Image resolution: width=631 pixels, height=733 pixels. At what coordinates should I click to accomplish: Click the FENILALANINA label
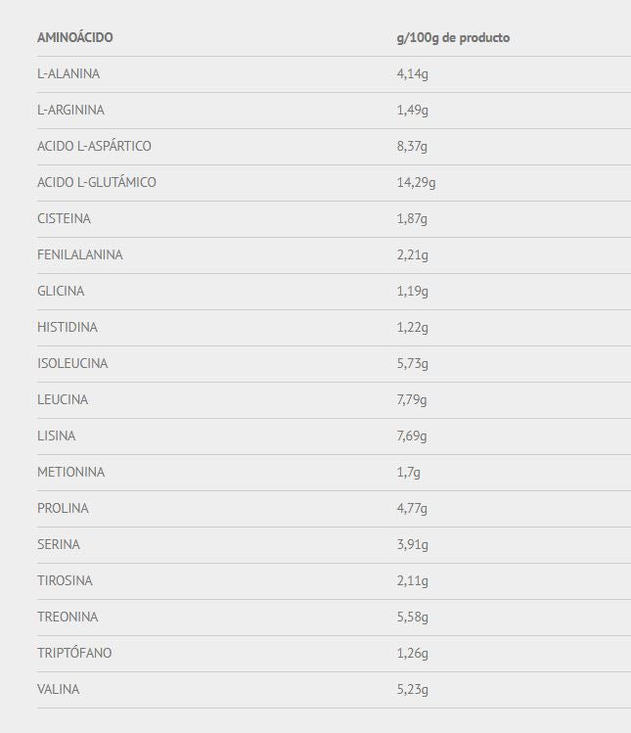80,254
